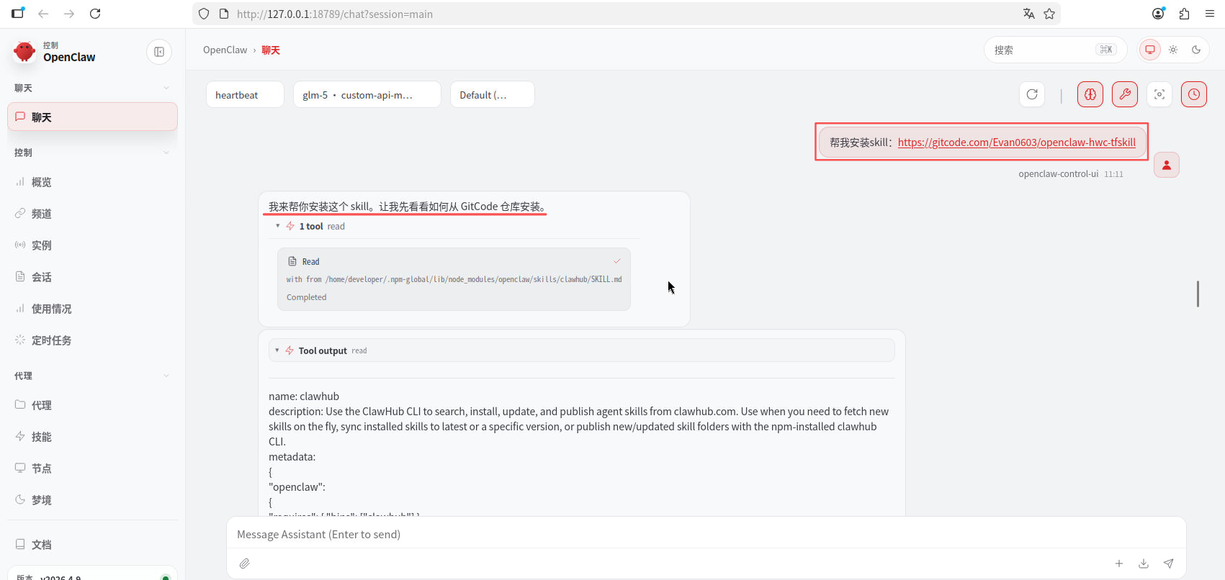Refresh the chat with the circular arrow
Viewport: 1225px width, 580px height.
coord(1032,94)
